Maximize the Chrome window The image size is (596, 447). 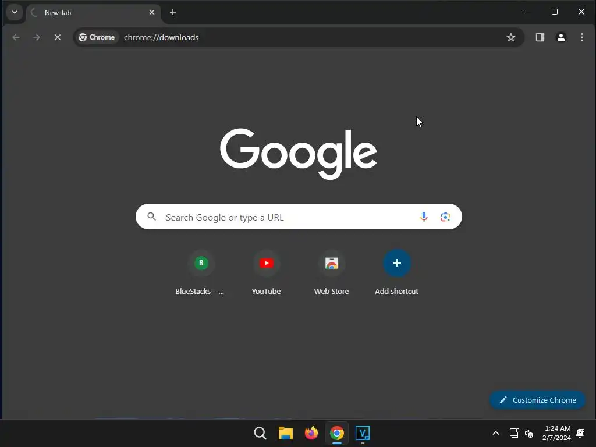555,12
